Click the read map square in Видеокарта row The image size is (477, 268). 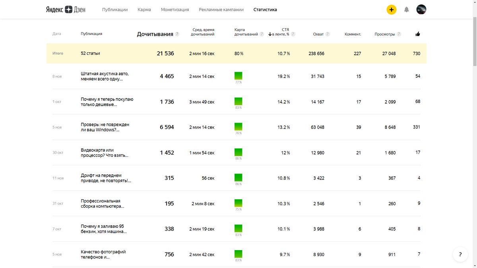click(x=238, y=152)
